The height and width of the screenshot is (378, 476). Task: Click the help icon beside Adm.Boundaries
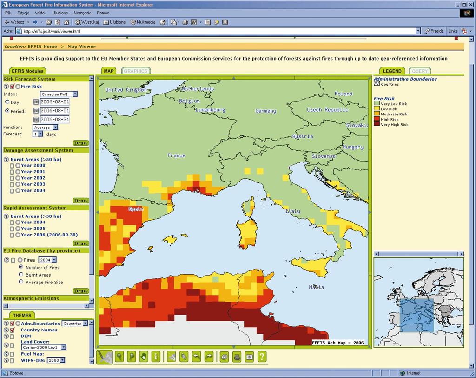pos(6,324)
